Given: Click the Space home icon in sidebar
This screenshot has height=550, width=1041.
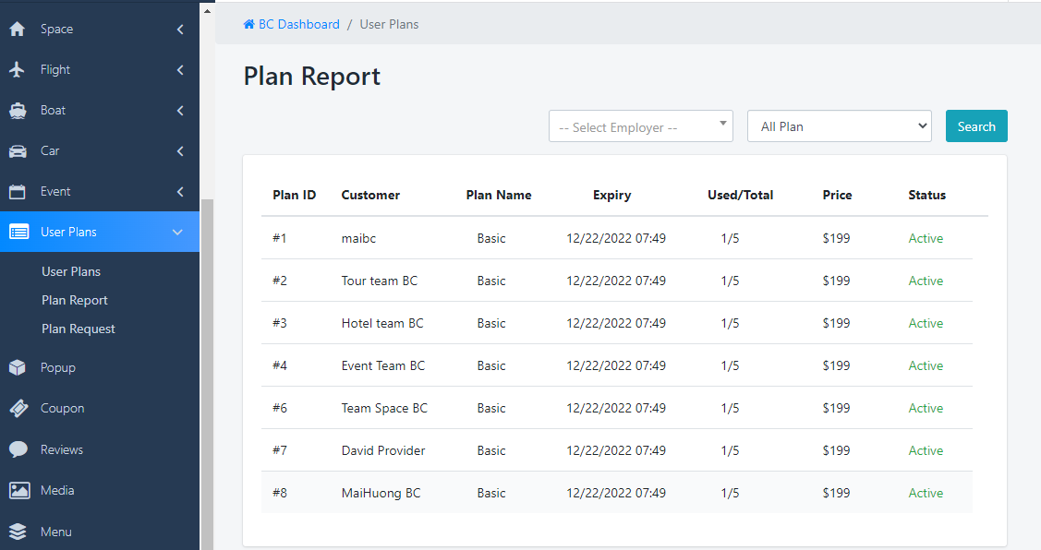Looking at the screenshot, I should (x=18, y=30).
